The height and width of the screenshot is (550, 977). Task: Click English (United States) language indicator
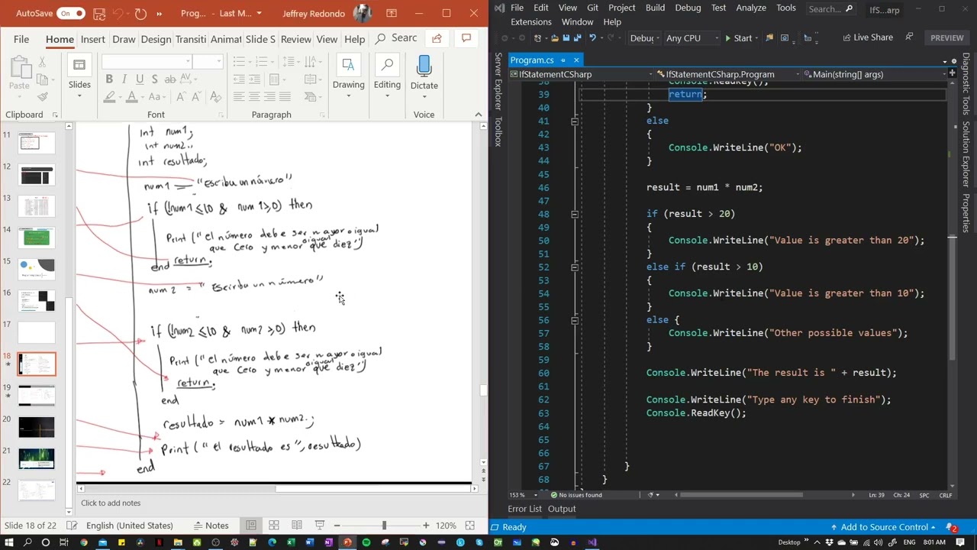click(x=129, y=526)
